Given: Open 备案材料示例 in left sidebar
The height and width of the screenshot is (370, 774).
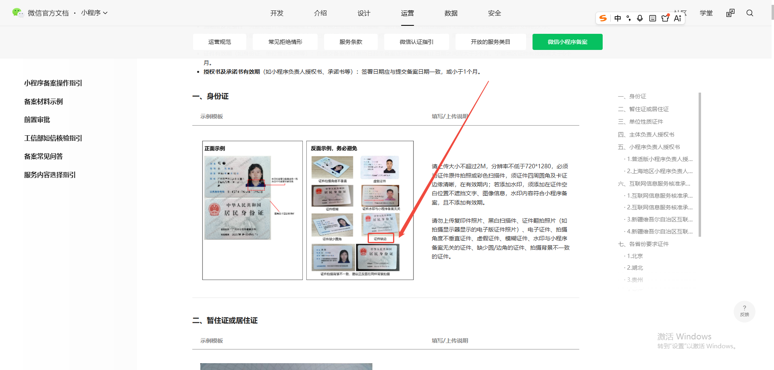Looking at the screenshot, I should click(44, 101).
